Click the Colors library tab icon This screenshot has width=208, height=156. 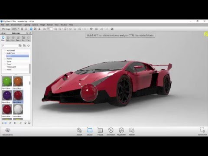[x=8, y=39]
